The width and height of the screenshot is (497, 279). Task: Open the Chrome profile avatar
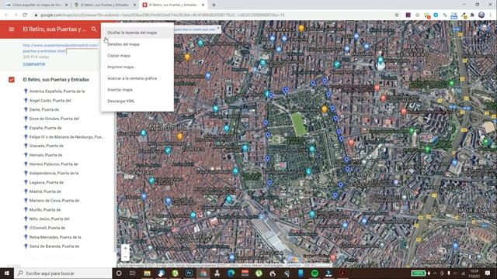[x=481, y=15]
